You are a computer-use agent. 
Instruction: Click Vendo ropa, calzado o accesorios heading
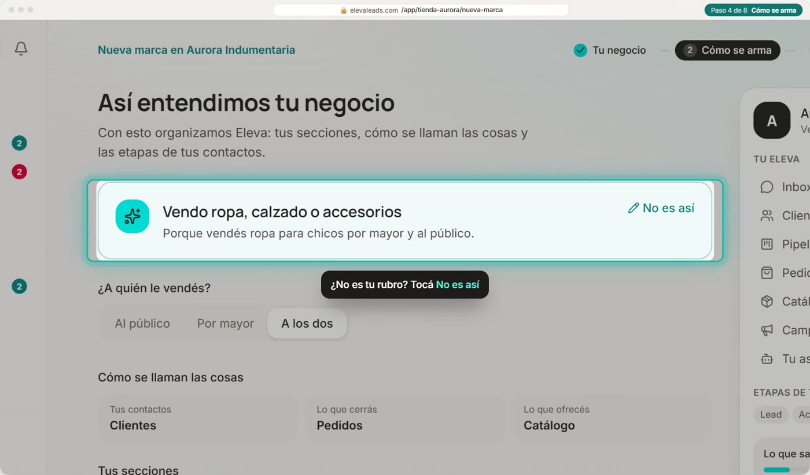[282, 212]
